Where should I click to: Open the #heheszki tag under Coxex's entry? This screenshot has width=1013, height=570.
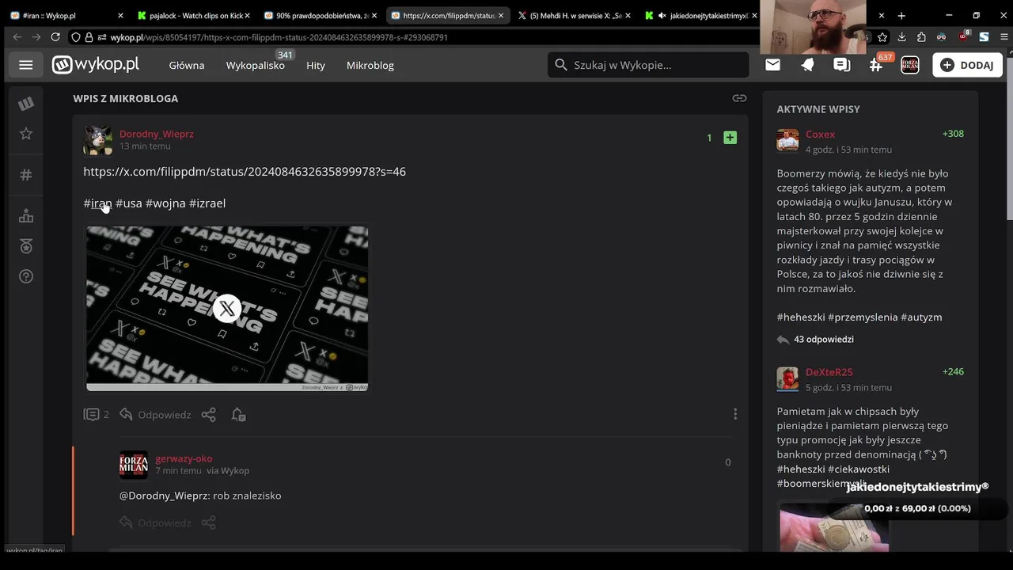coord(801,317)
